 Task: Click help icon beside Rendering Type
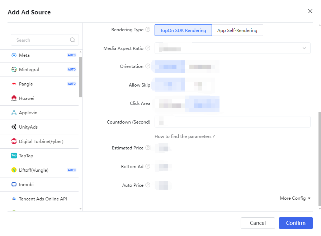tap(148, 30)
